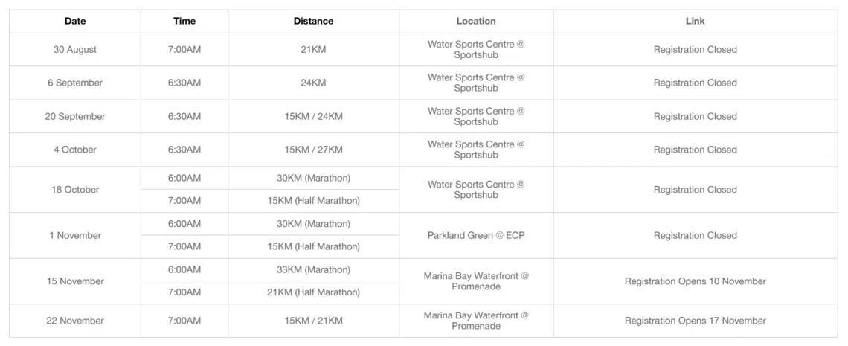Image resolution: width=848 pixels, height=346 pixels.
Task: Click Registration Closed in the 4 October row
Action: click(695, 150)
